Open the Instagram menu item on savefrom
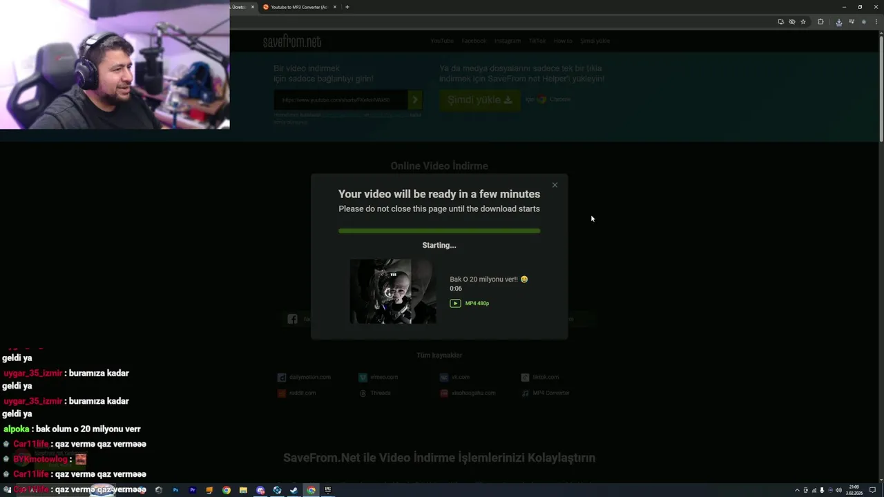Screen dimensions: 884x497 508,41
